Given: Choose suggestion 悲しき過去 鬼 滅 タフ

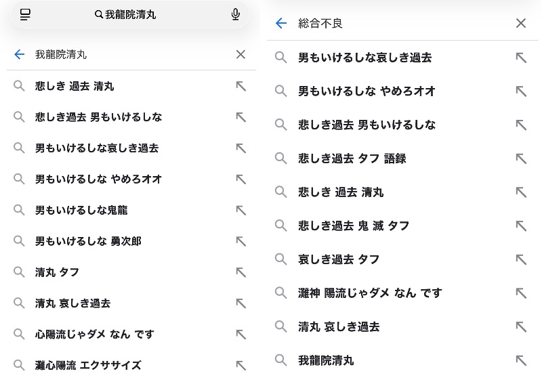Looking at the screenshot, I should 354,226.
